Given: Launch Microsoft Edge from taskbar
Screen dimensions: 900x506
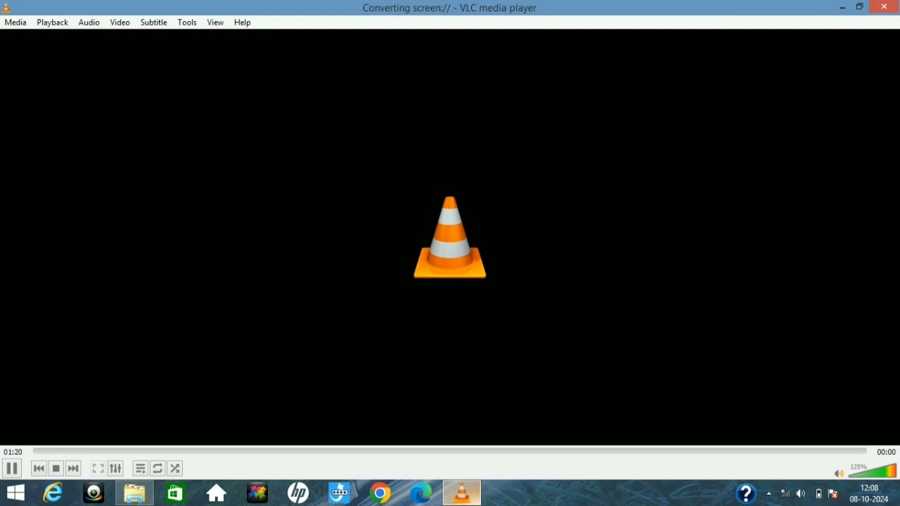Looking at the screenshot, I should [421, 493].
